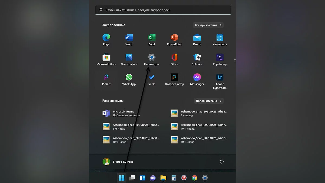Image resolution: width=325 pixels, height=183 pixels.
Task: Open Picsart pinned app
Action: [x=106, y=80]
